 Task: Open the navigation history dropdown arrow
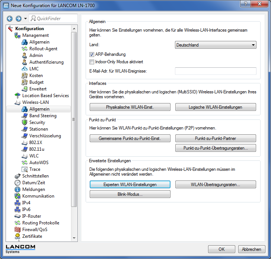pyautogui.click(x=25, y=19)
